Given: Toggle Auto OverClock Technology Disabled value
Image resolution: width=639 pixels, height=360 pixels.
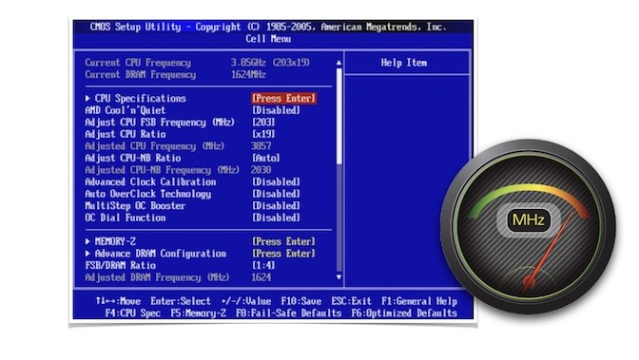Looking at the screenshot, I should 276,194.
